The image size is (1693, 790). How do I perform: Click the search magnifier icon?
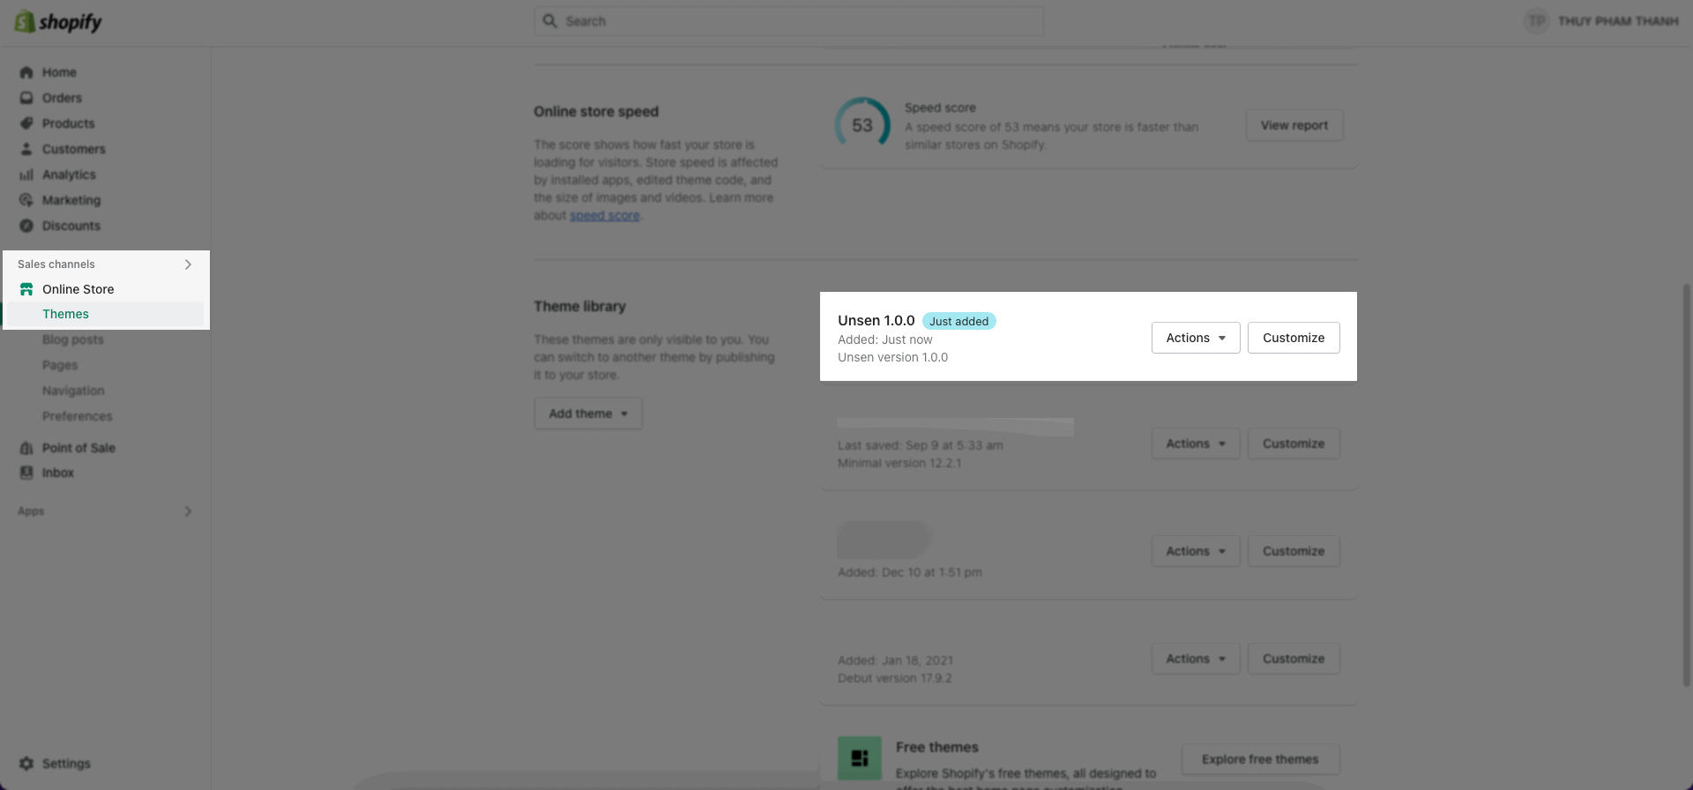[x=550, y=21]
